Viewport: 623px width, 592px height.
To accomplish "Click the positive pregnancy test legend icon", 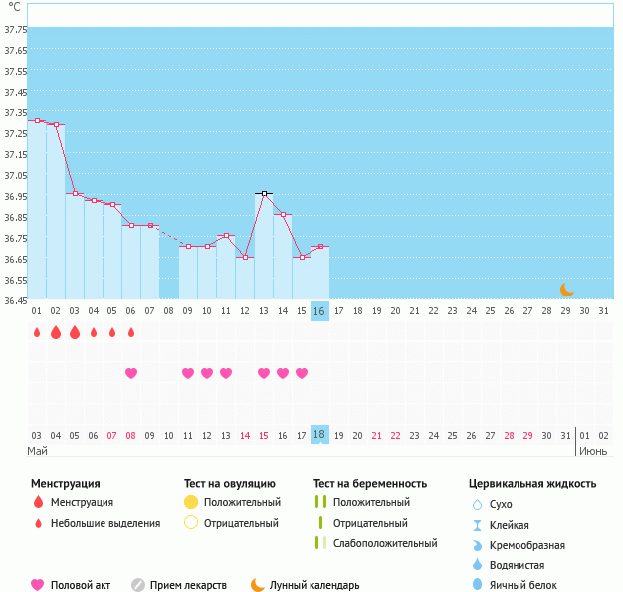I will pos(319,502).
